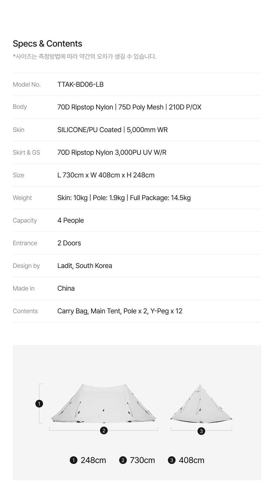
Task: Click the Skirt & GS label
Action: (x=26, y=153)
